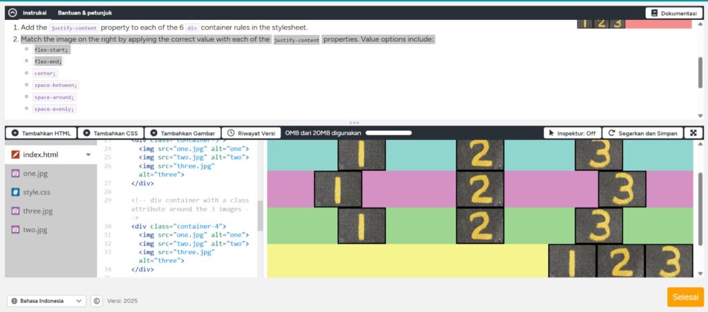Click the copyright icon beside the version
Screen dimensions: 708x312
[x=97, y=301]
